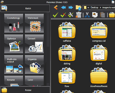Open the Organize batch tool
The width and height of the screenshot is (115, 93).
(34, 64)
